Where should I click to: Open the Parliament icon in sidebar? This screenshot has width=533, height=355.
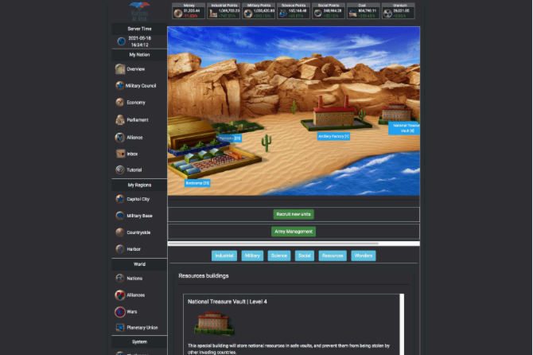pos(119,120)
